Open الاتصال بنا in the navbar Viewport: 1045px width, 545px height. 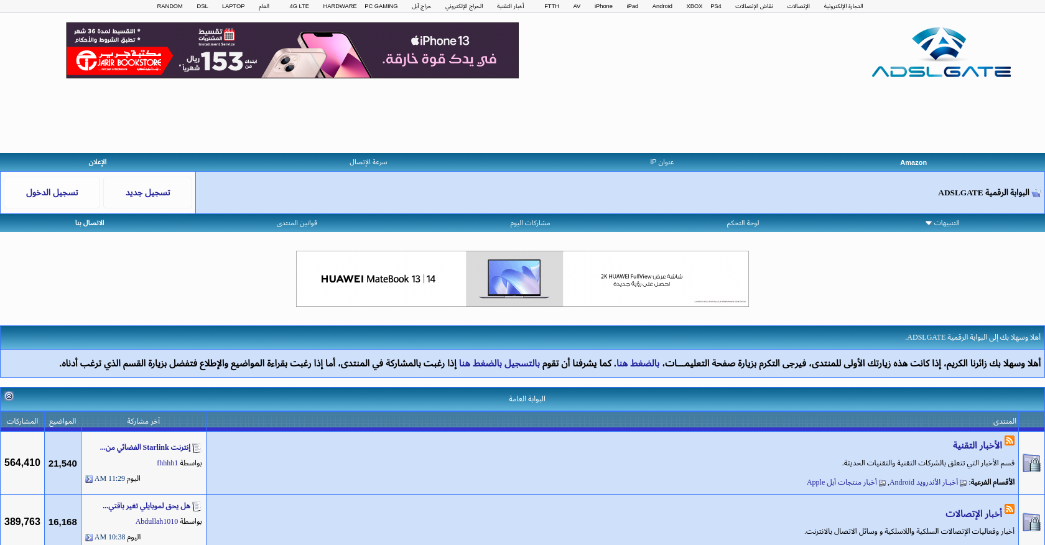(90, 223)
